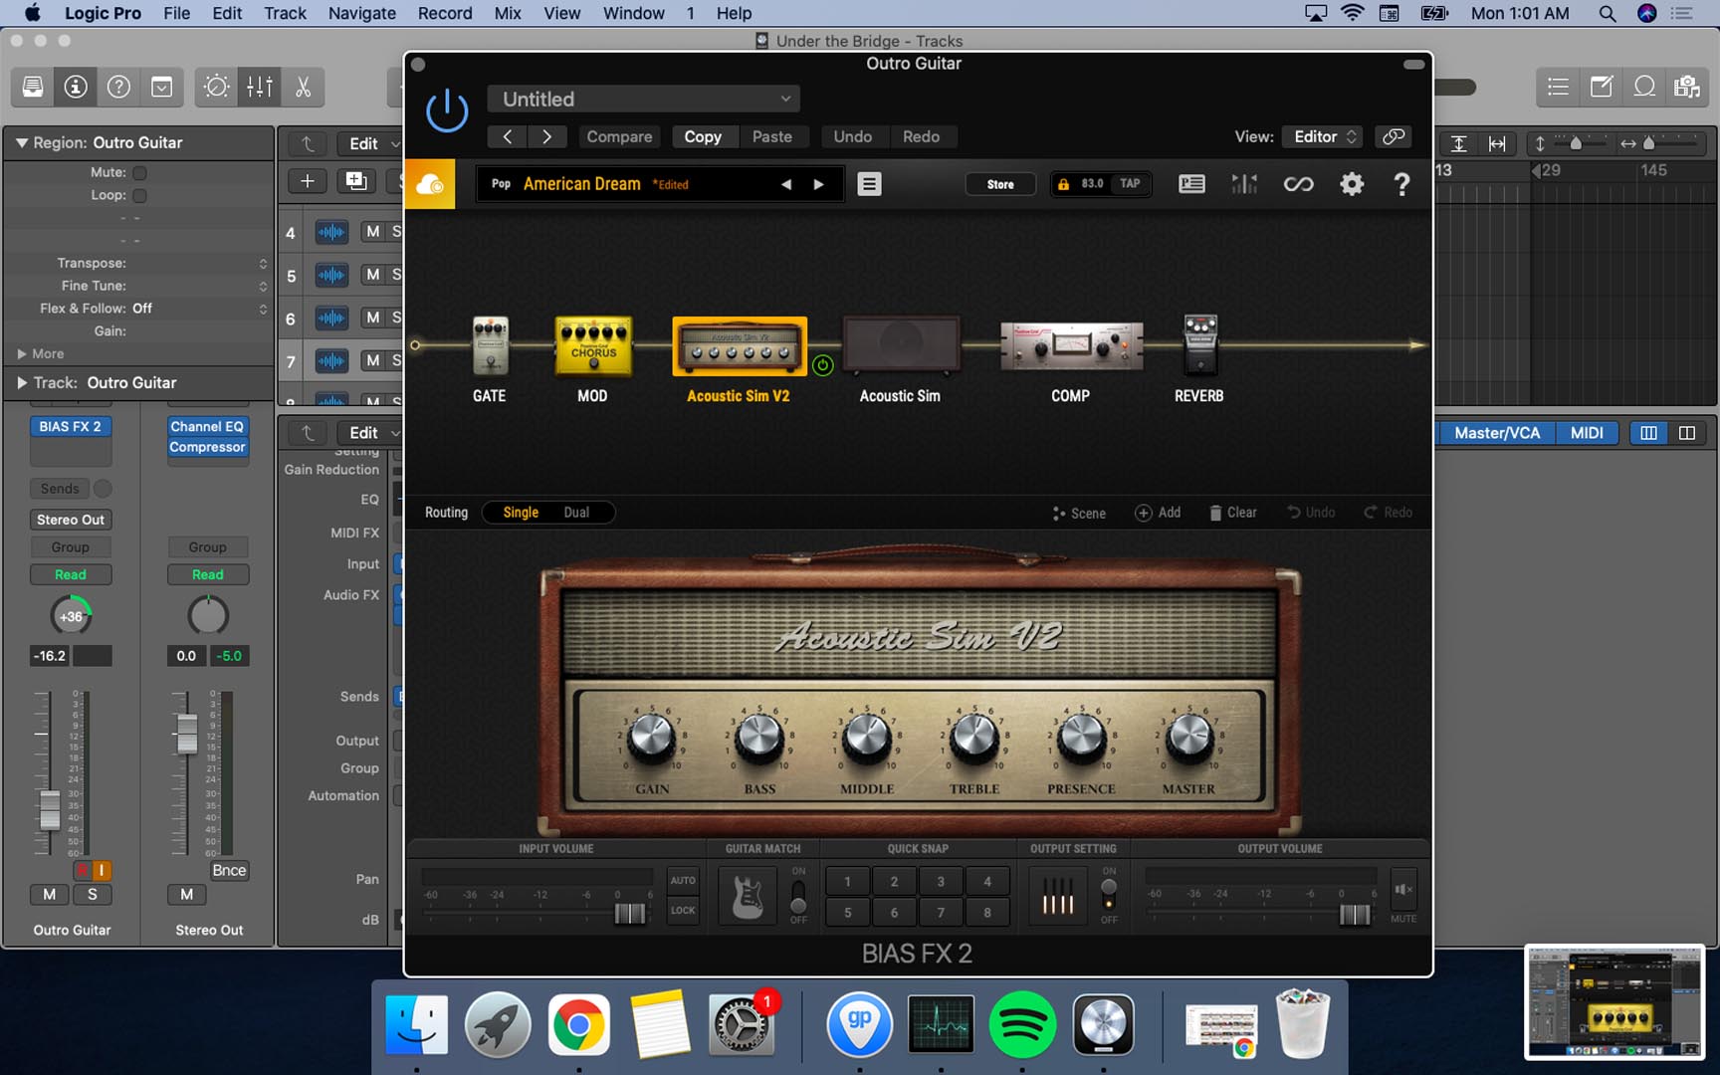The image size is (1720, 1075).
Task: Open Logic Quick Help icon
Action: pos(118,87)
